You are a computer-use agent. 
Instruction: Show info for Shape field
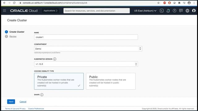tap(42, 95)
